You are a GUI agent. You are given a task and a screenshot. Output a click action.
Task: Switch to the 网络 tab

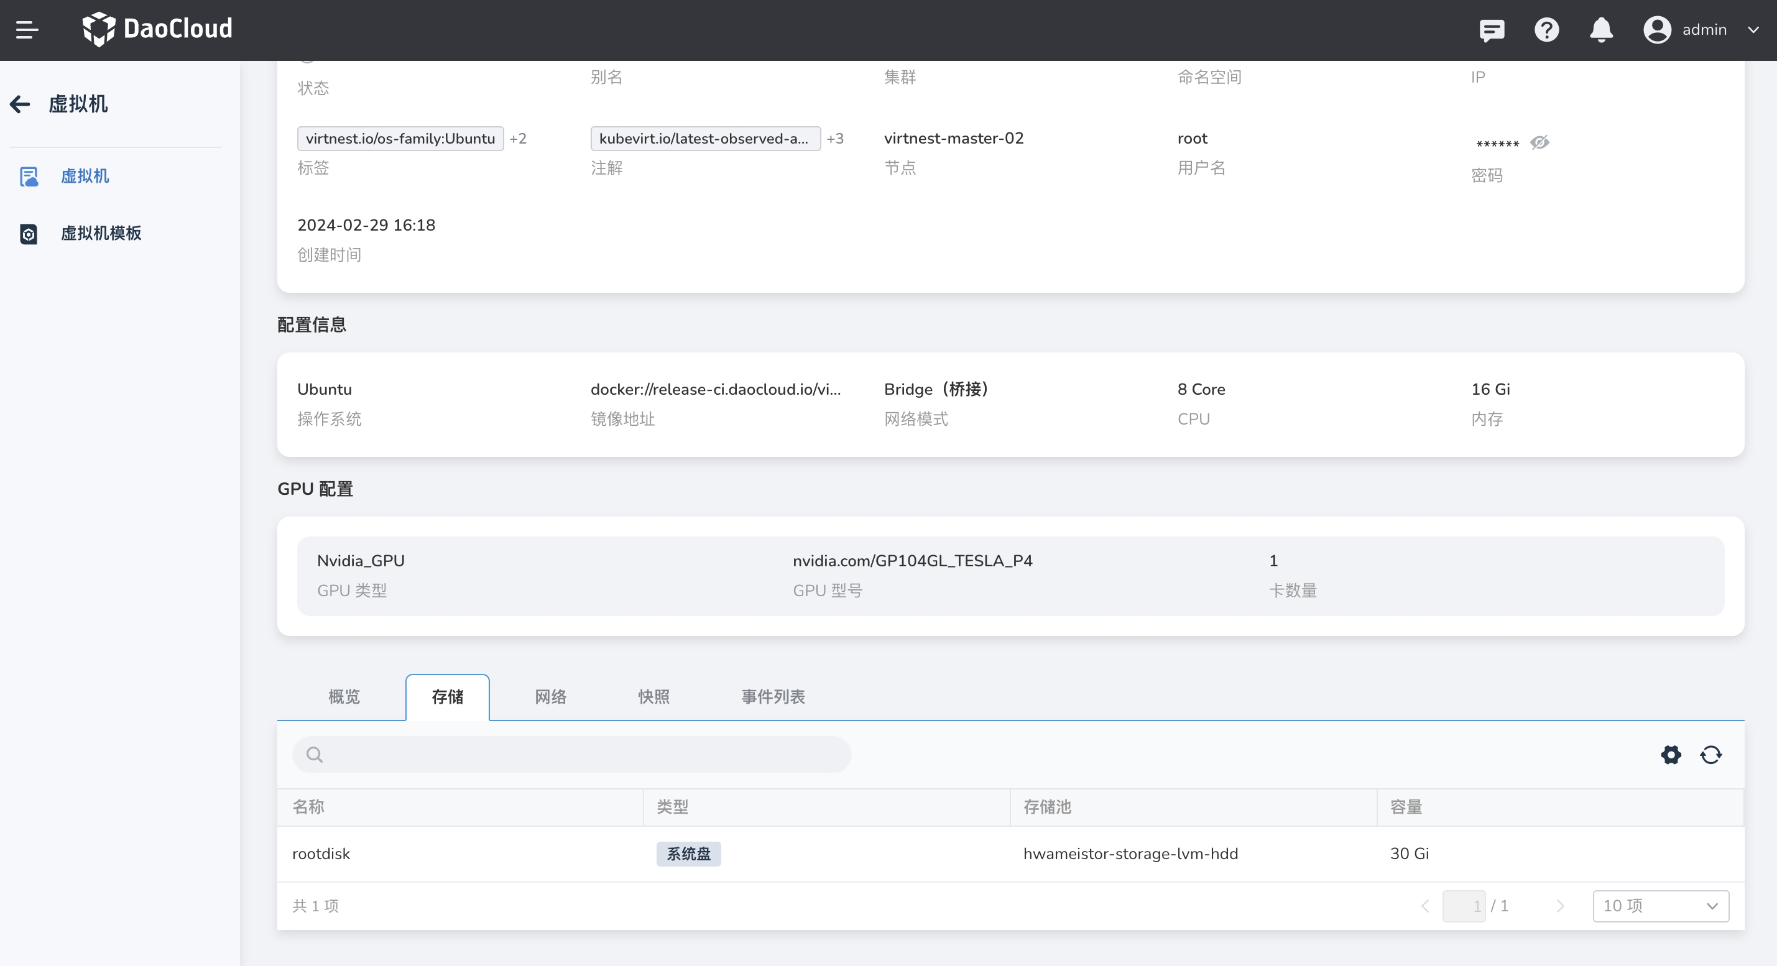click(550, 697)
